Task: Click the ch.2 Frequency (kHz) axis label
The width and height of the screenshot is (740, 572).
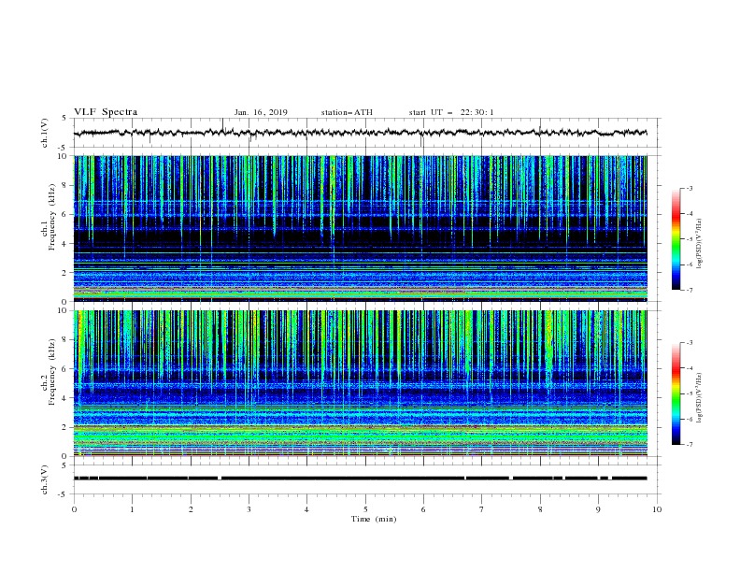Action: point(49,371)
